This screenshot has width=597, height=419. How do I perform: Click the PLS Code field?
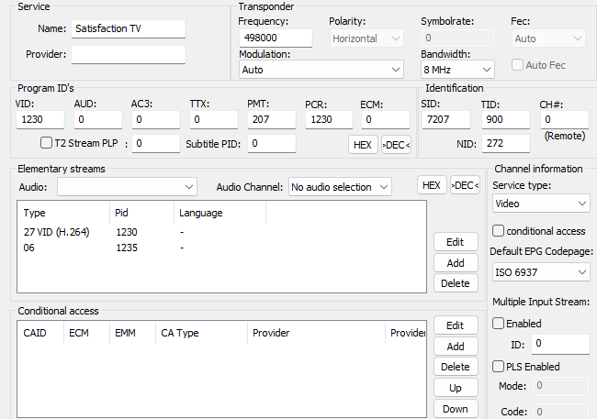[560, 412]
